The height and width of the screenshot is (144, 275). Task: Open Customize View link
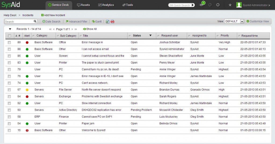click(258, 21)
